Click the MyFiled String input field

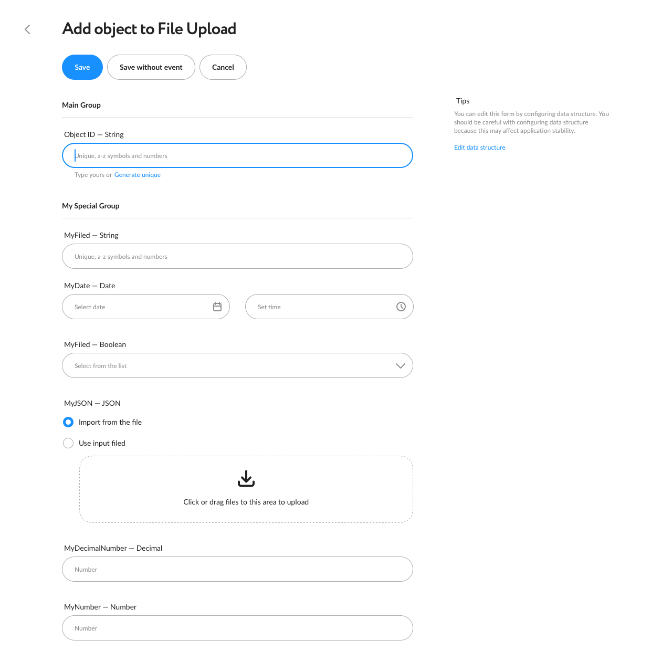pos(237,256)
